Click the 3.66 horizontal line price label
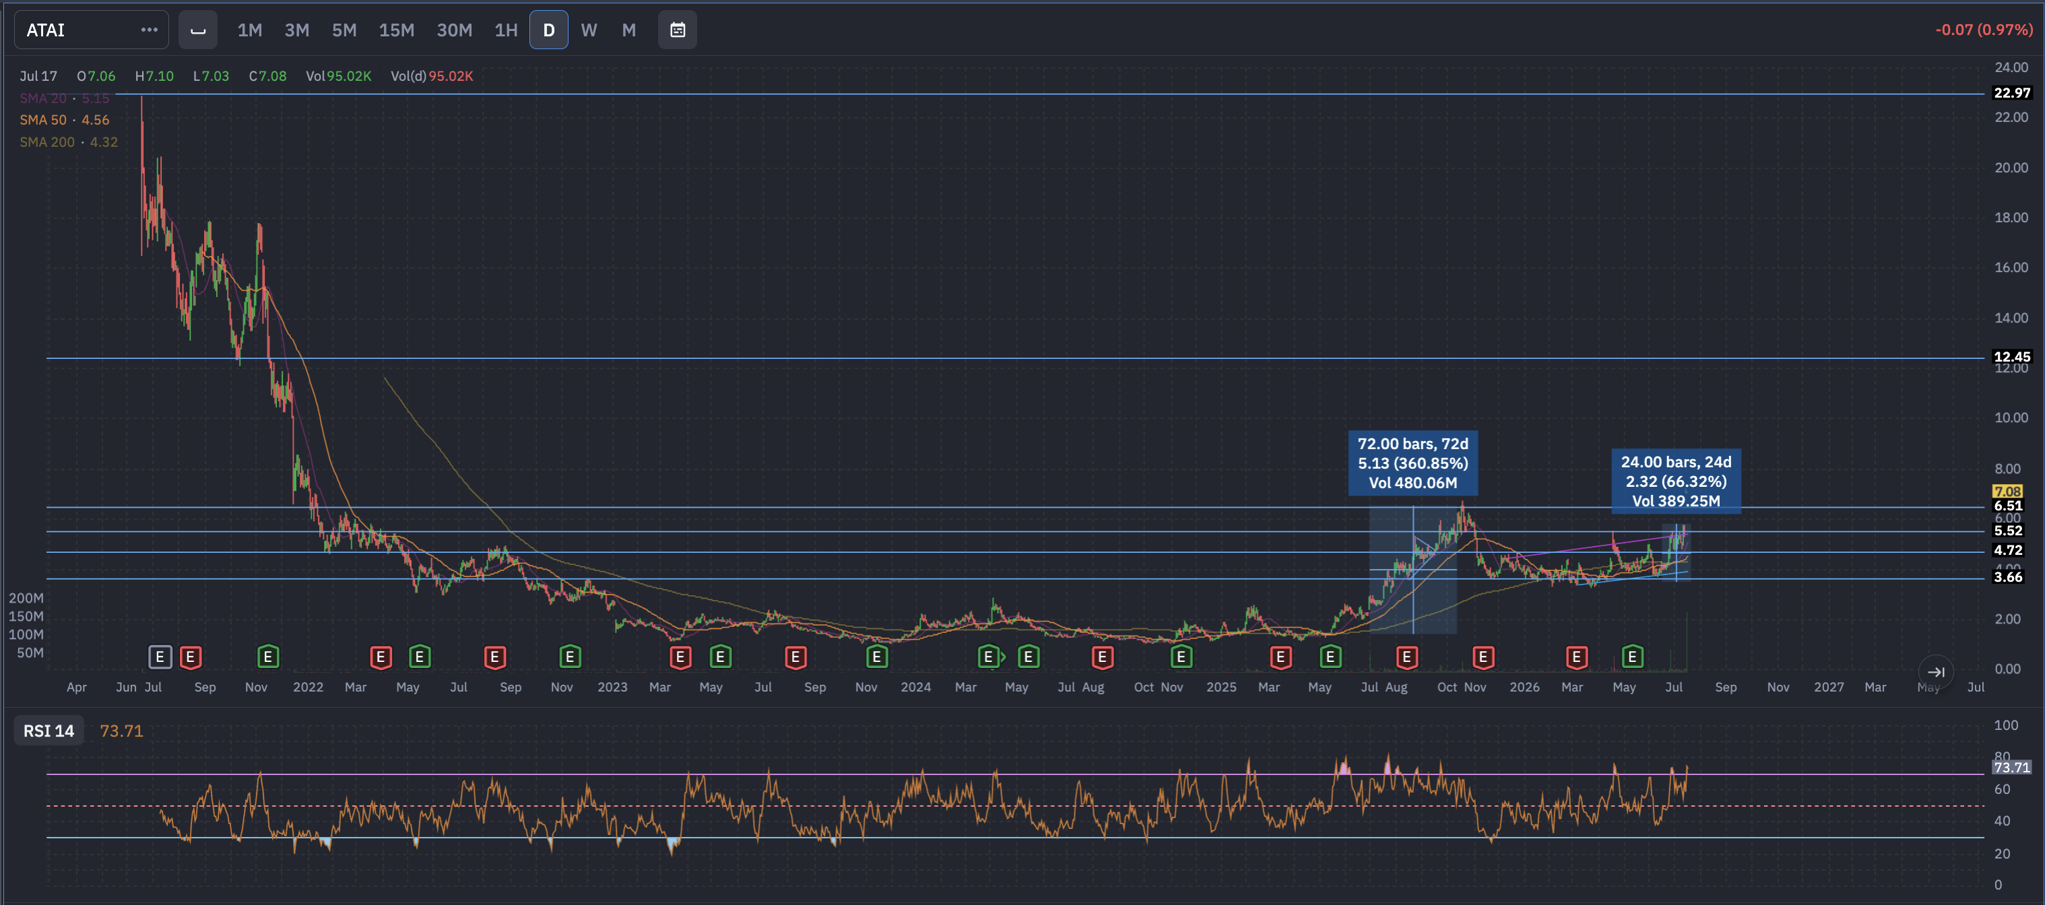 [x=2008, y=577]
